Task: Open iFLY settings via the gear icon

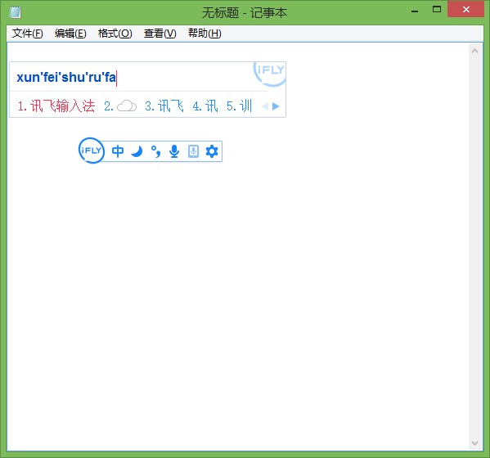Action: click(x=212, y=151)
